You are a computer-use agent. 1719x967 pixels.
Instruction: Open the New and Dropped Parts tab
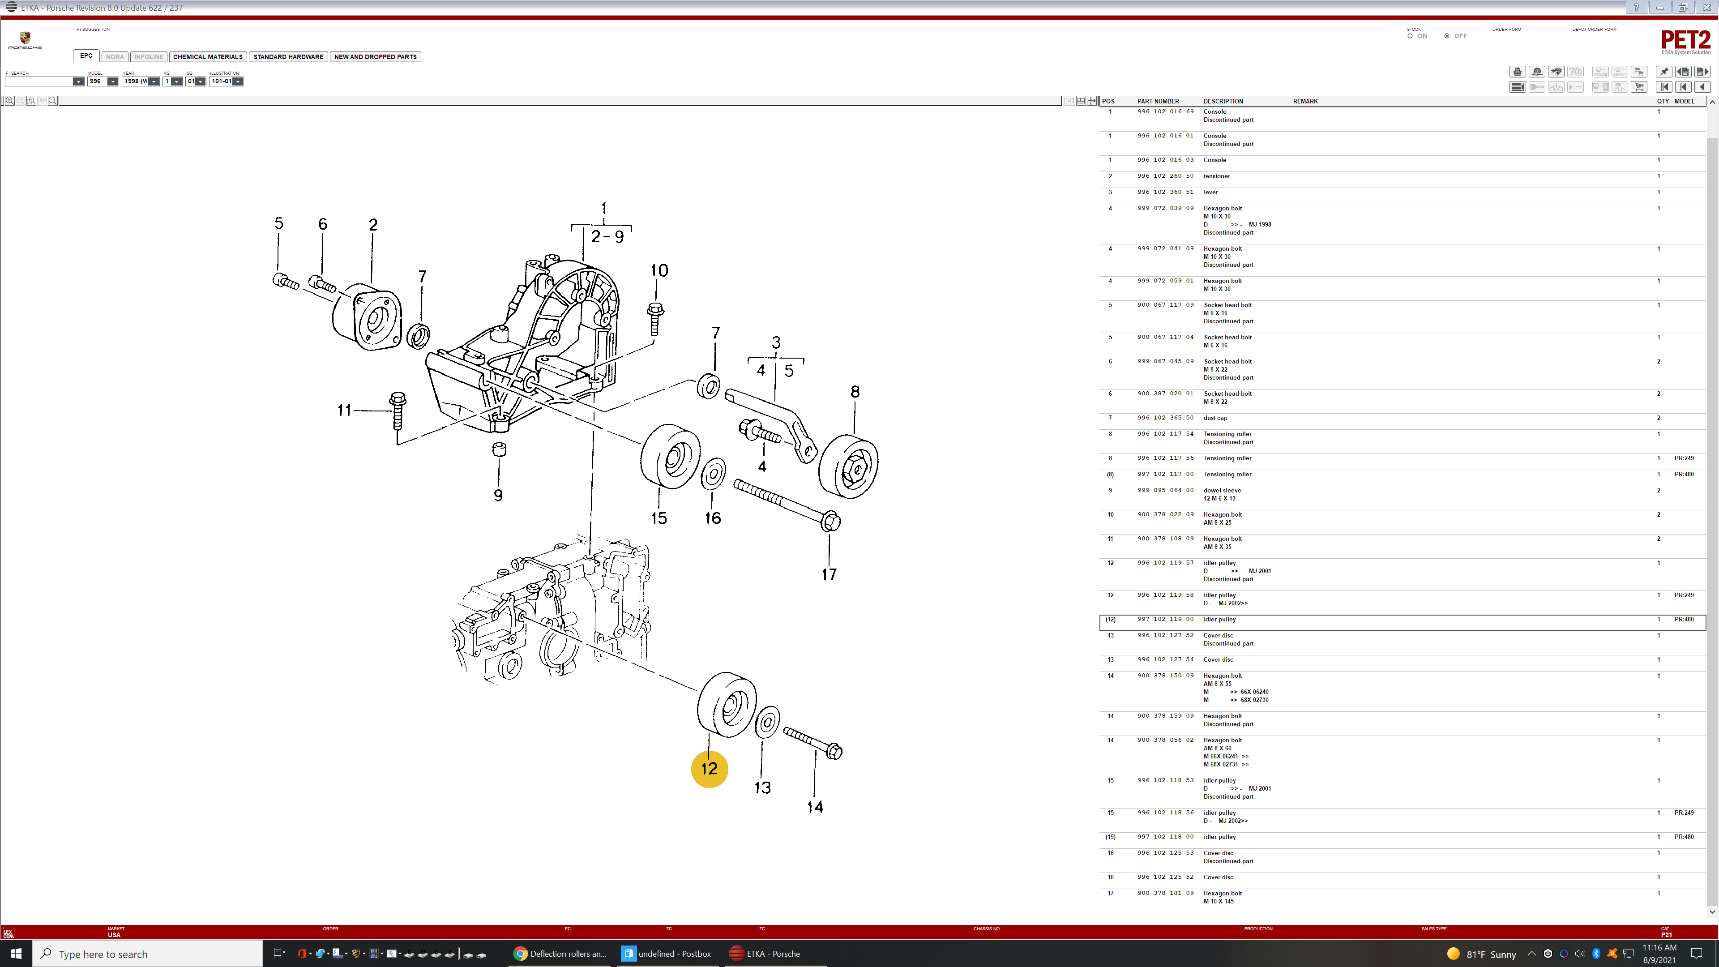375,57
